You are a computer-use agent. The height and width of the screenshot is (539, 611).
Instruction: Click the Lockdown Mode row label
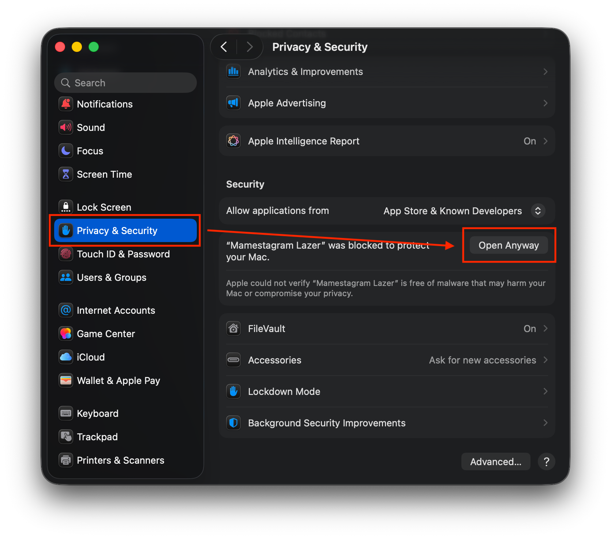tap(284, 392)
